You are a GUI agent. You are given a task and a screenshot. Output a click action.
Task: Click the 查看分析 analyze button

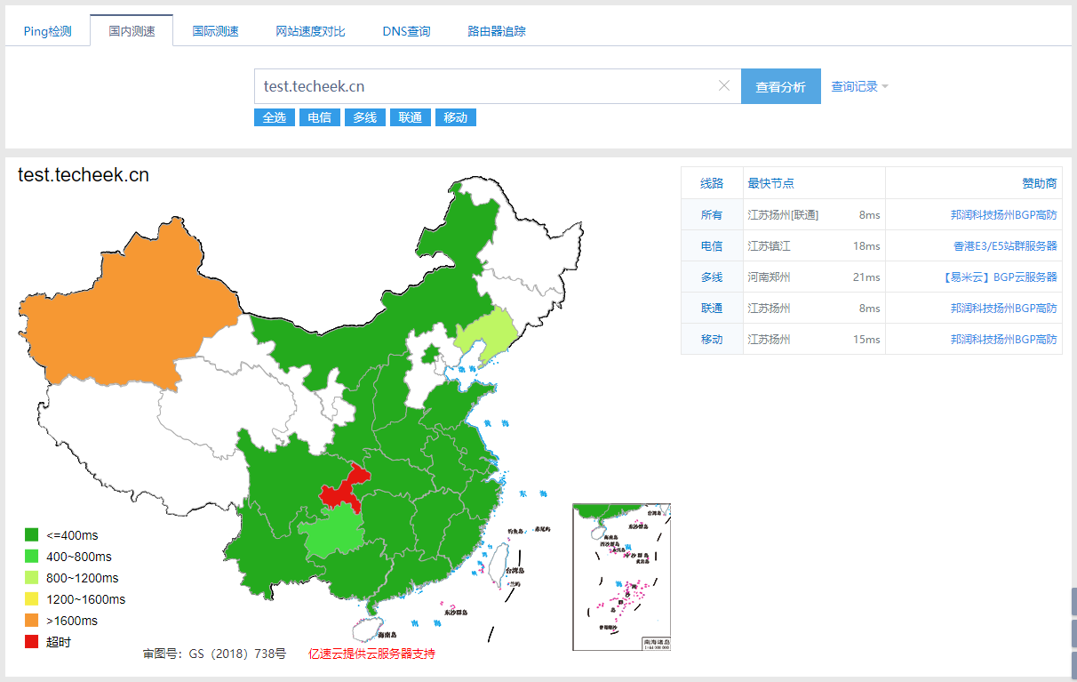click(x=780, y=86)
